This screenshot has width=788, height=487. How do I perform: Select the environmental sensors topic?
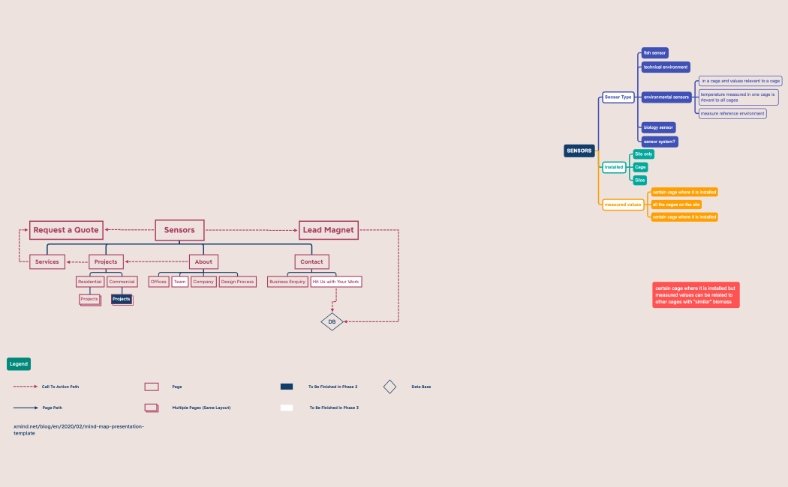666,97
